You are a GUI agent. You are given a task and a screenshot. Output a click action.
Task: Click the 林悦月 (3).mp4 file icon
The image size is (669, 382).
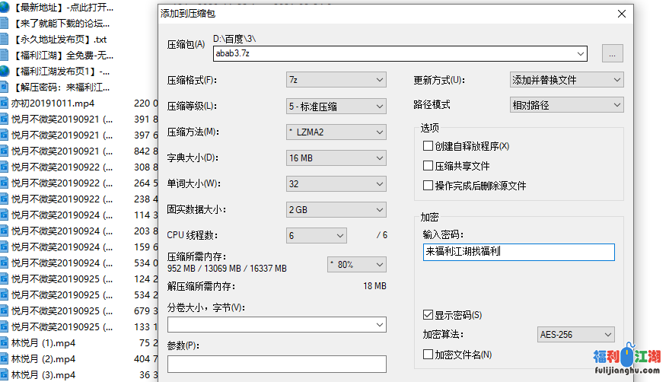click(x=5, y=374)
